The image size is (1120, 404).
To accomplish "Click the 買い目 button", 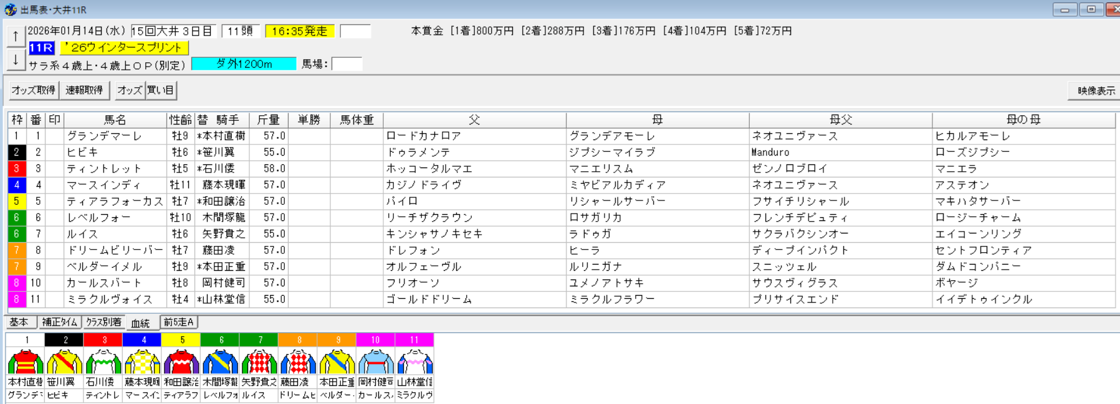I will coord(161,90).
